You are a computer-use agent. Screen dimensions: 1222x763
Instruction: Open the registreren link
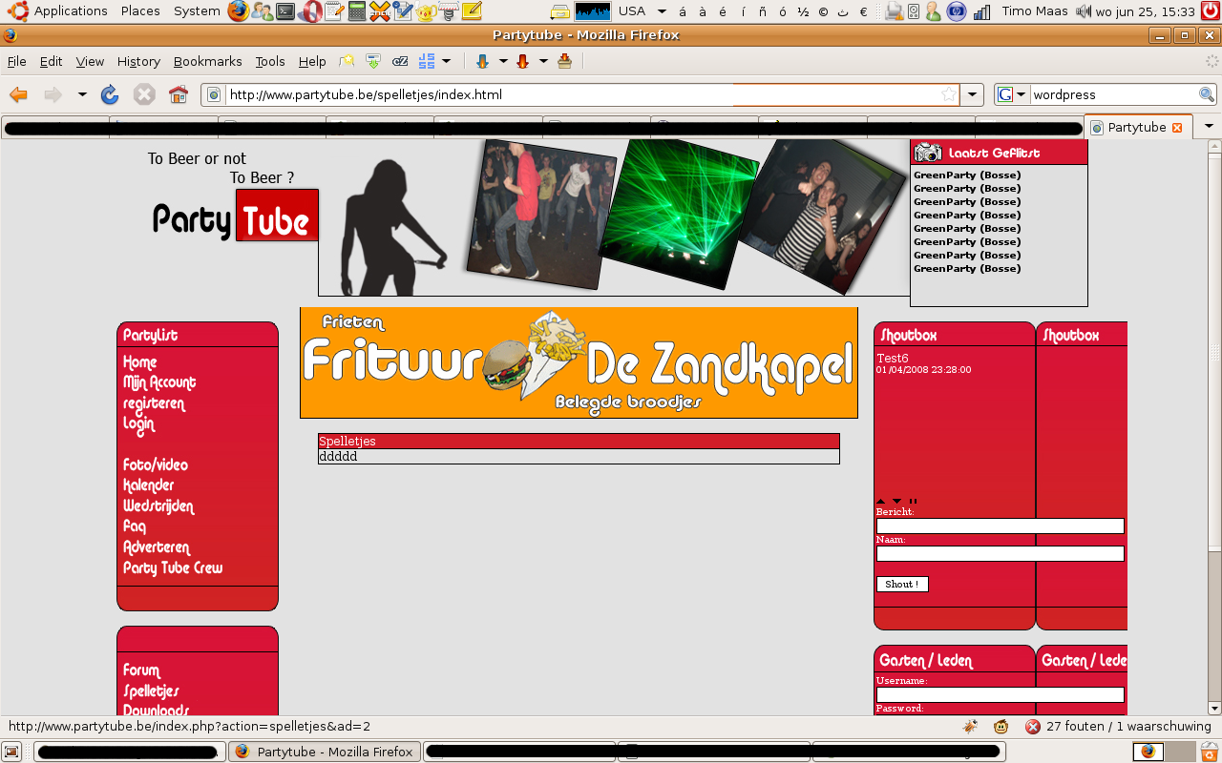coord(154,403)
